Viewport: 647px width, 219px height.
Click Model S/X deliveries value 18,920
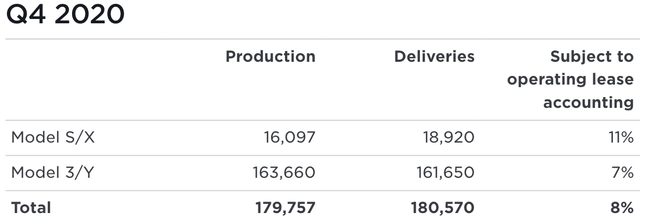click(449, 137)
